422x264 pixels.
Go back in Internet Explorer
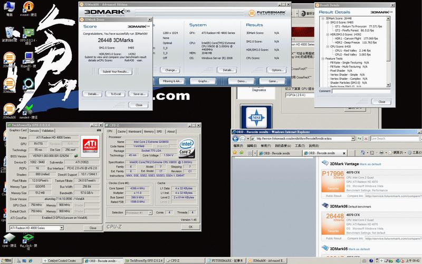point(235,138)
